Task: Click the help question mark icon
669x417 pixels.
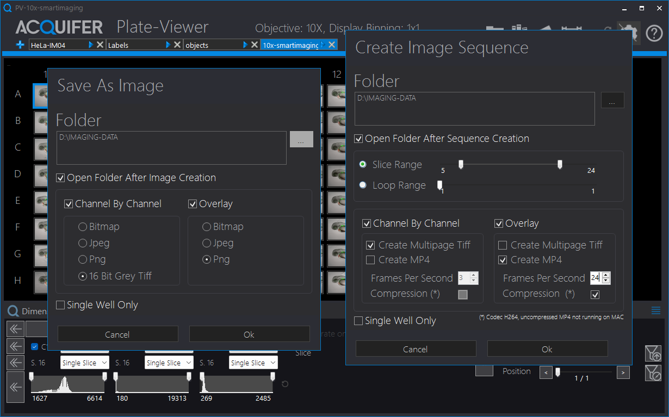Action: (654, 34)
